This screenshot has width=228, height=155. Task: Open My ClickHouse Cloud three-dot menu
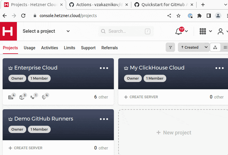point(220,68)
